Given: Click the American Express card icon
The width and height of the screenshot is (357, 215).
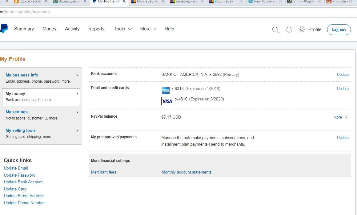Looking at the screenshot, I should click(x=166, y=91).
